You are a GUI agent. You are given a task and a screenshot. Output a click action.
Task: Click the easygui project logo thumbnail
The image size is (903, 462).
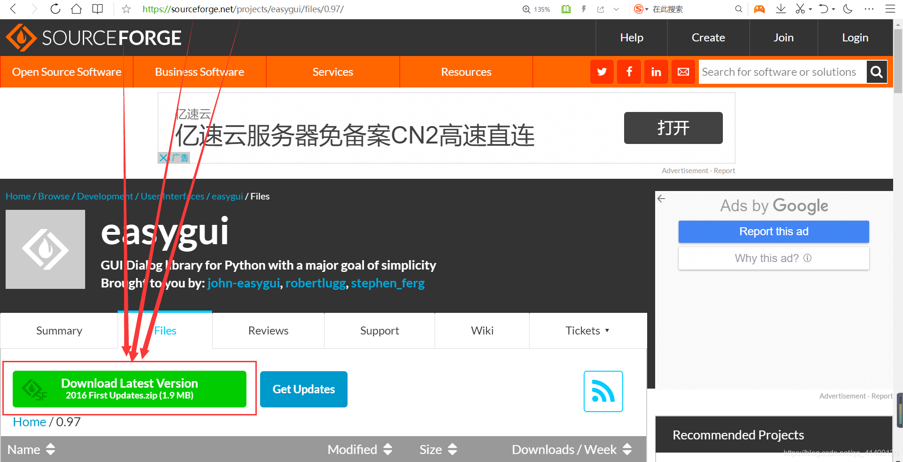point(45,249)
